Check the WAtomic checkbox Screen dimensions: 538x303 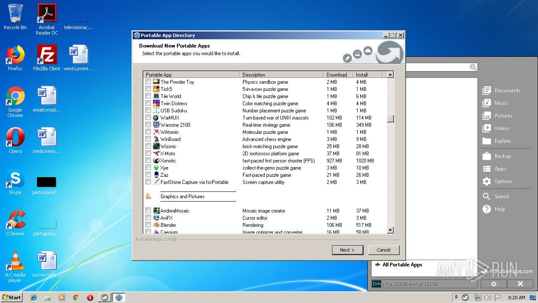point(148,132)
